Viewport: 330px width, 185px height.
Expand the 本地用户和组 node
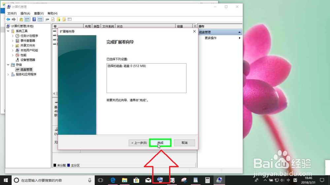(13, 50)
